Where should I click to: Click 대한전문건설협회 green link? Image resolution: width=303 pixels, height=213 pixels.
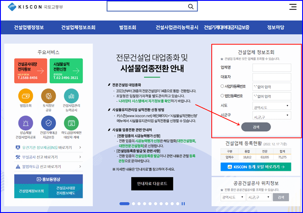[131, 146]
